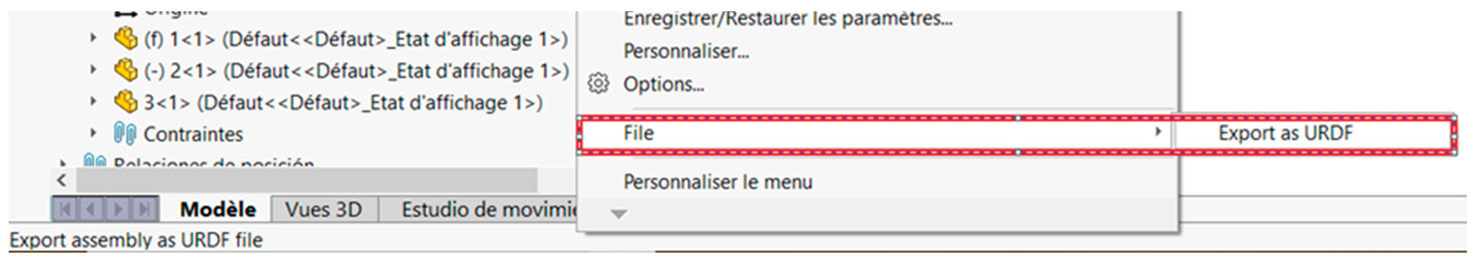Click the horizontal scrollbar's left arrow
1476x269 pixels.
pyautogui.click(x=62, y=180)
